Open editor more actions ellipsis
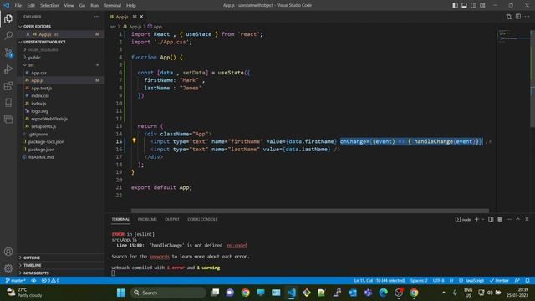The image size is (535, 301). click(x=527, y=17)
